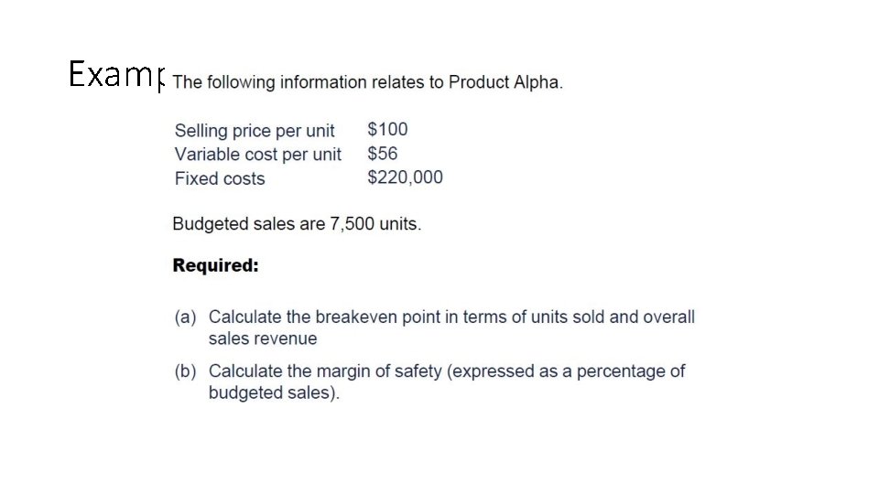Screen dimensions: 879x494
Task: Click the $220,000 fixed costs value
Action: click(x=405, y=177)
